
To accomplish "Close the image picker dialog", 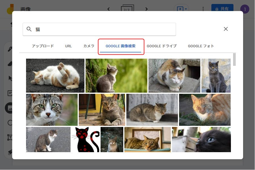I will click(226, 29).
